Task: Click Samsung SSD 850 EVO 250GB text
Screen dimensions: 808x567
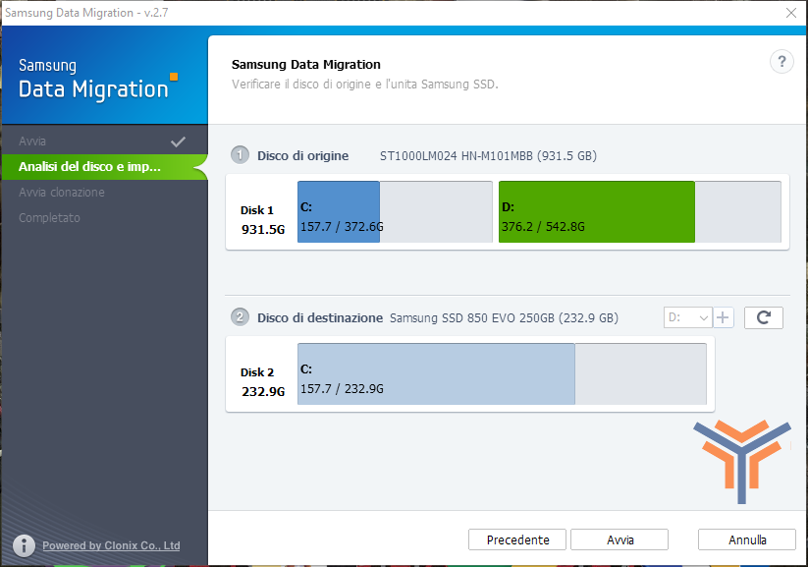Action: pos(504,317)
